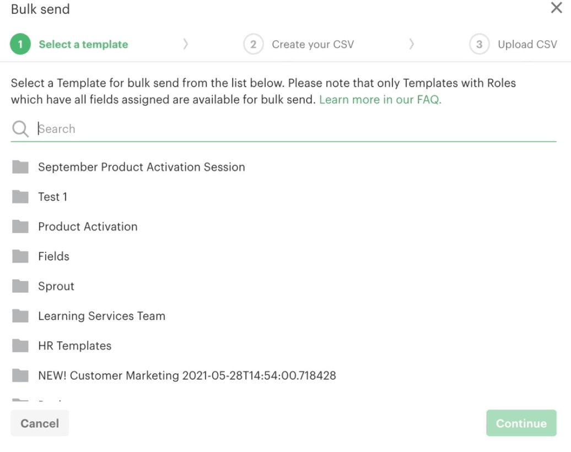
Task: Click the Learning Services Team folder icon
Action: tap(20, 316)
